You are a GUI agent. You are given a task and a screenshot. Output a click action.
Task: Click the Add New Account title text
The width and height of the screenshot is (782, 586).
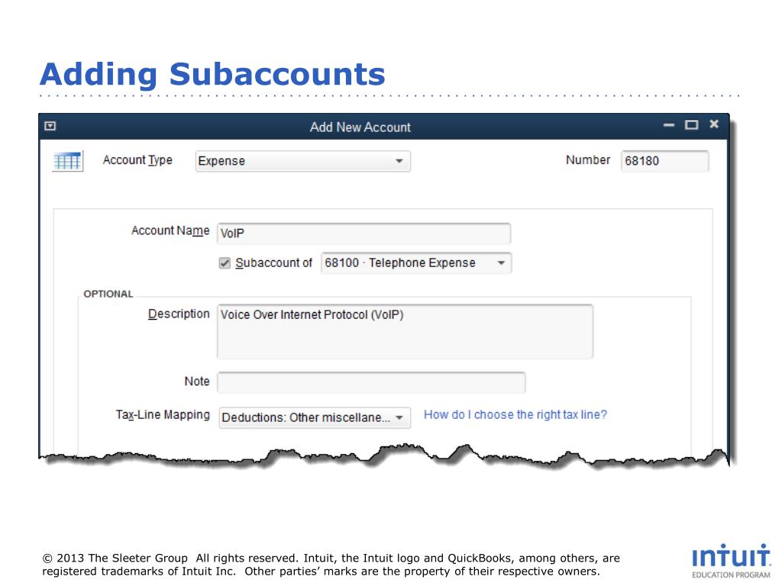(x=360, y=127)
